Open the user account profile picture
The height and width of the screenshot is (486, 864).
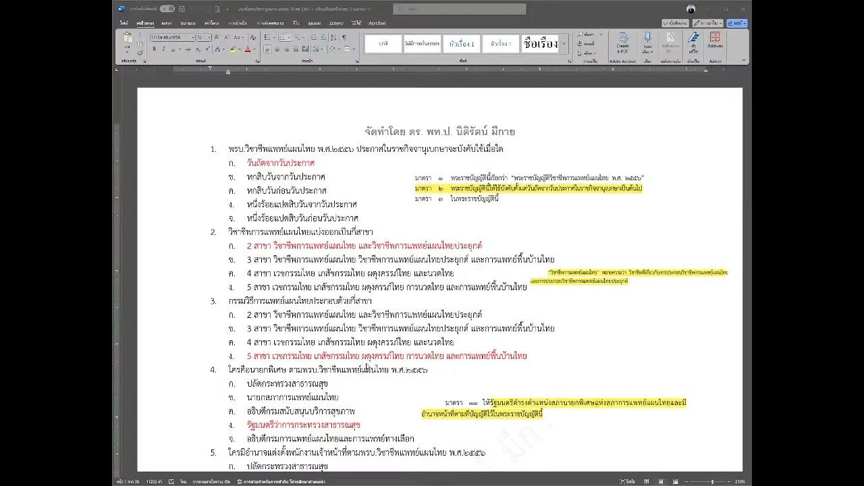(691, 9)
